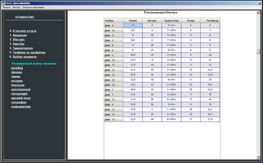
Task: Open the Печать menu
Action: [6, 7]
